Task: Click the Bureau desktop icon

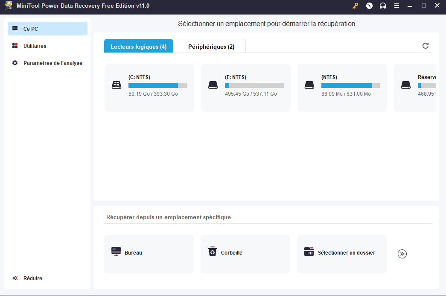Action: pos(116,252)
